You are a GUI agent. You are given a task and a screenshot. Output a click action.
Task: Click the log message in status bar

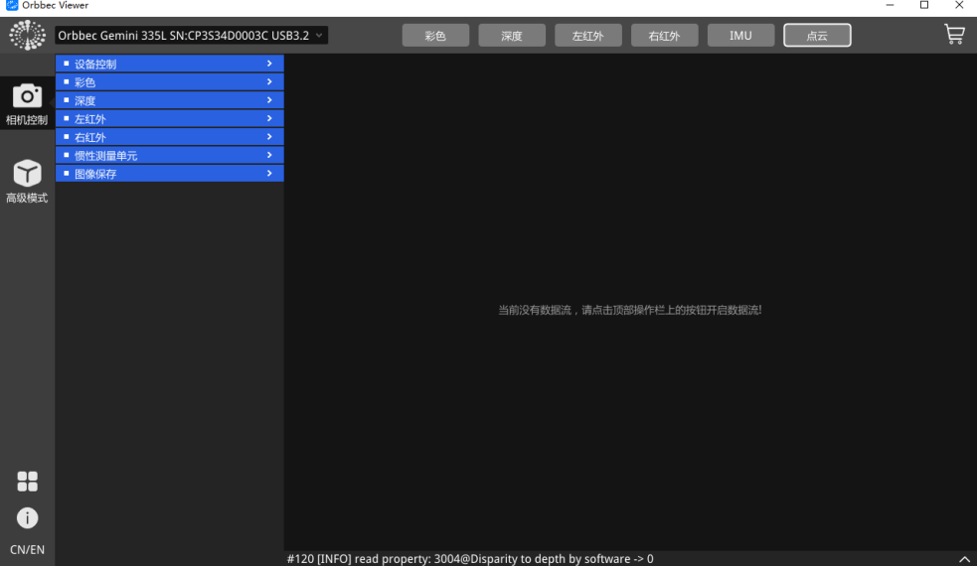(470, 559)
